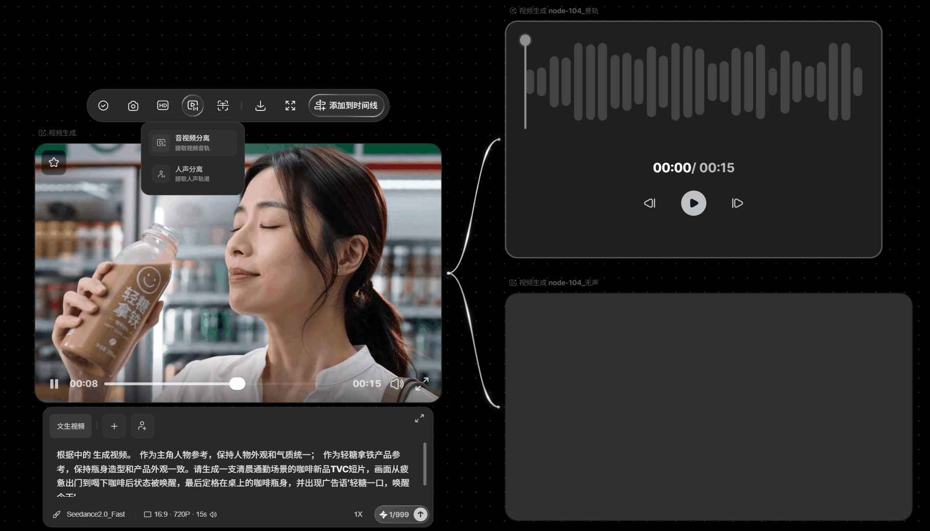
Task: Click the plus button beside 文生视频
Action: tap(114, 426)
